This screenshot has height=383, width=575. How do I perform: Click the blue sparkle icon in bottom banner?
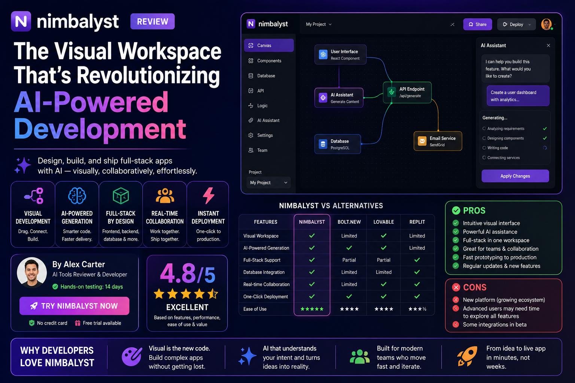coord(247,356)
